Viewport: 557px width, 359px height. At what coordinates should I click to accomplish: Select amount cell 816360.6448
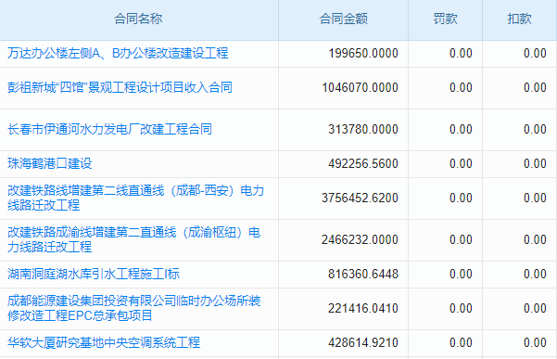click(x=363, y=274)
